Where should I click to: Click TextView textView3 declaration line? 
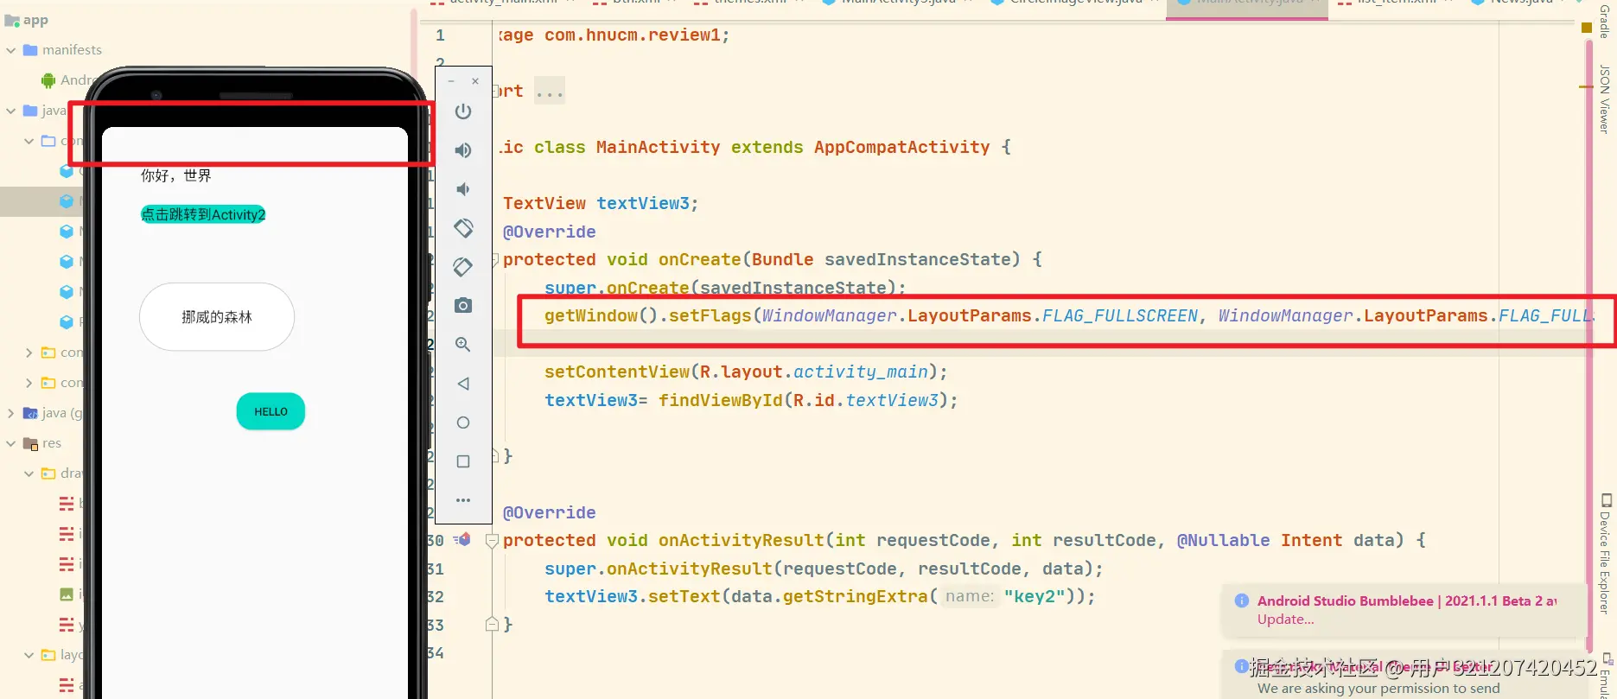(x=601, y=204)
